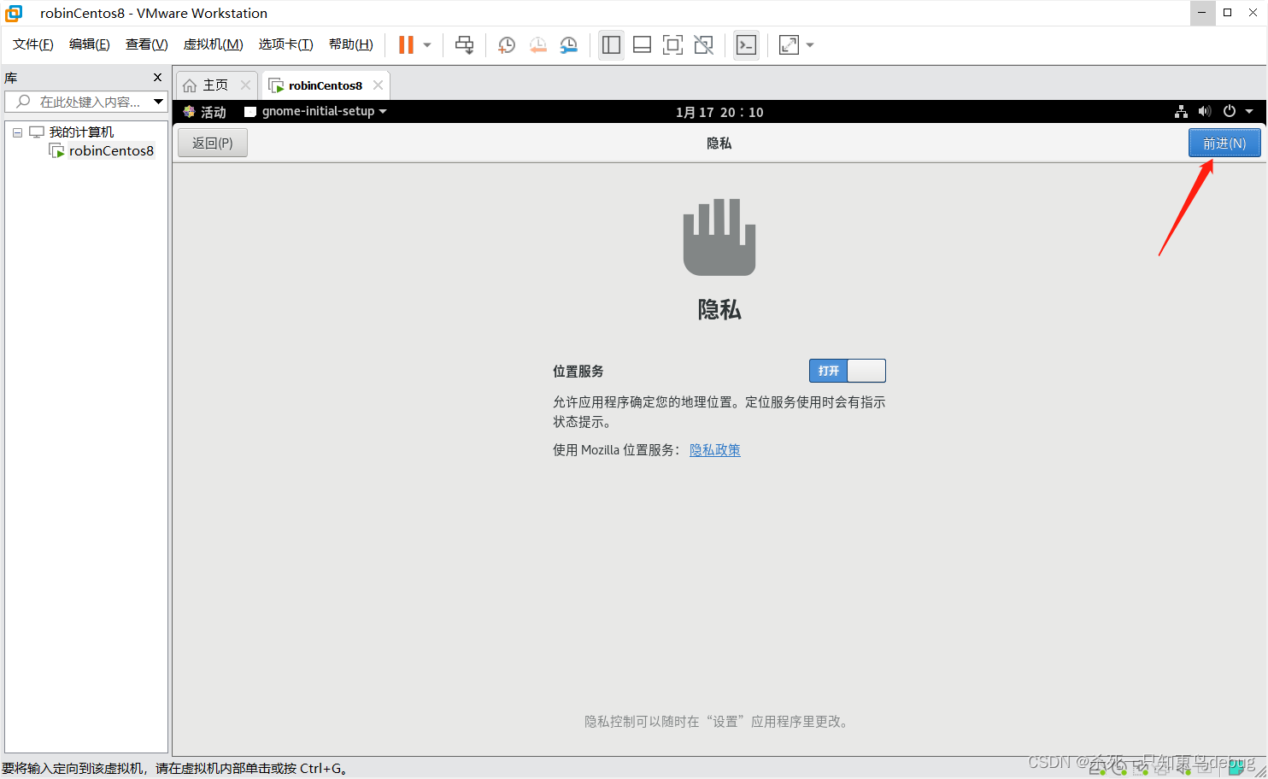This screenshot has width=1268, height=779.
Task: Open the snapshot manager
Action: tap(568, 44)
